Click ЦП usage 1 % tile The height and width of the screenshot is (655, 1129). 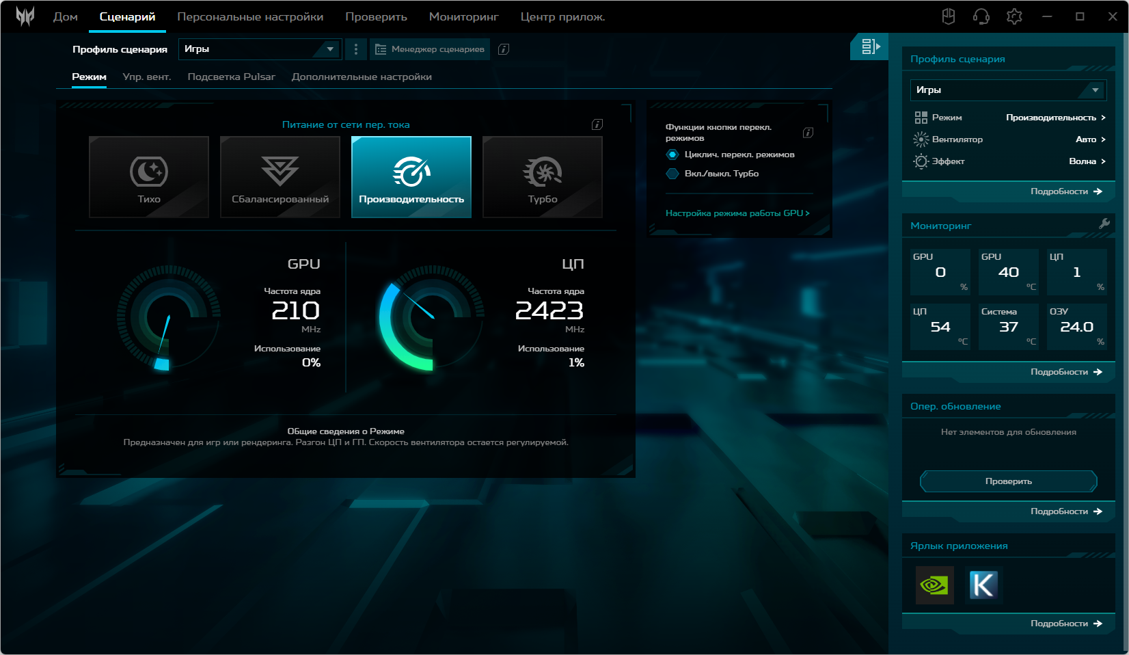tap(1077, 272)
